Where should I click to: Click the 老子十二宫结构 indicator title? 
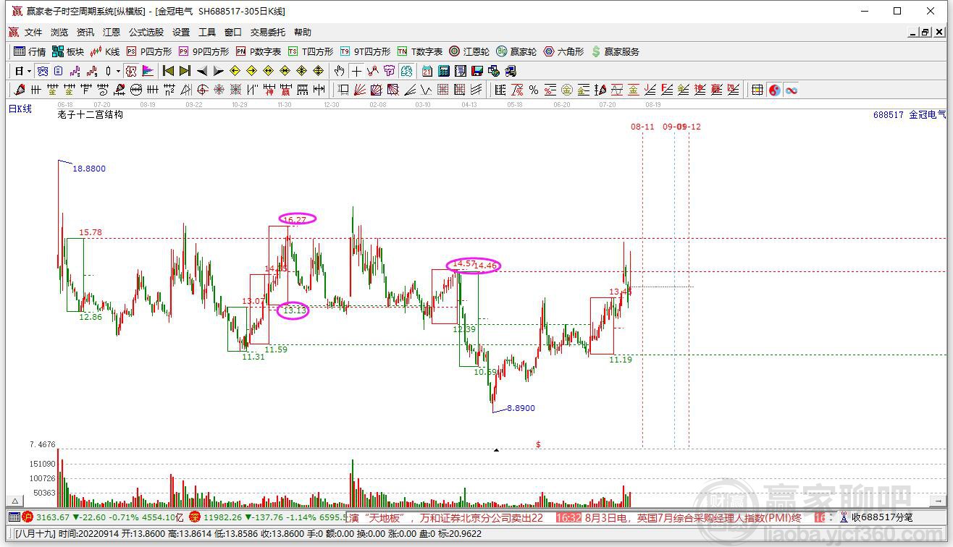point(90,114)
